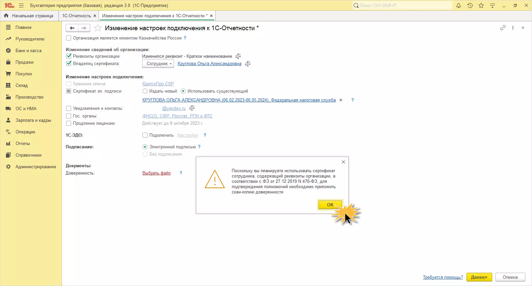Open help for the Казначейства России option
Screen dimensions: 532x286
(185, 38)
